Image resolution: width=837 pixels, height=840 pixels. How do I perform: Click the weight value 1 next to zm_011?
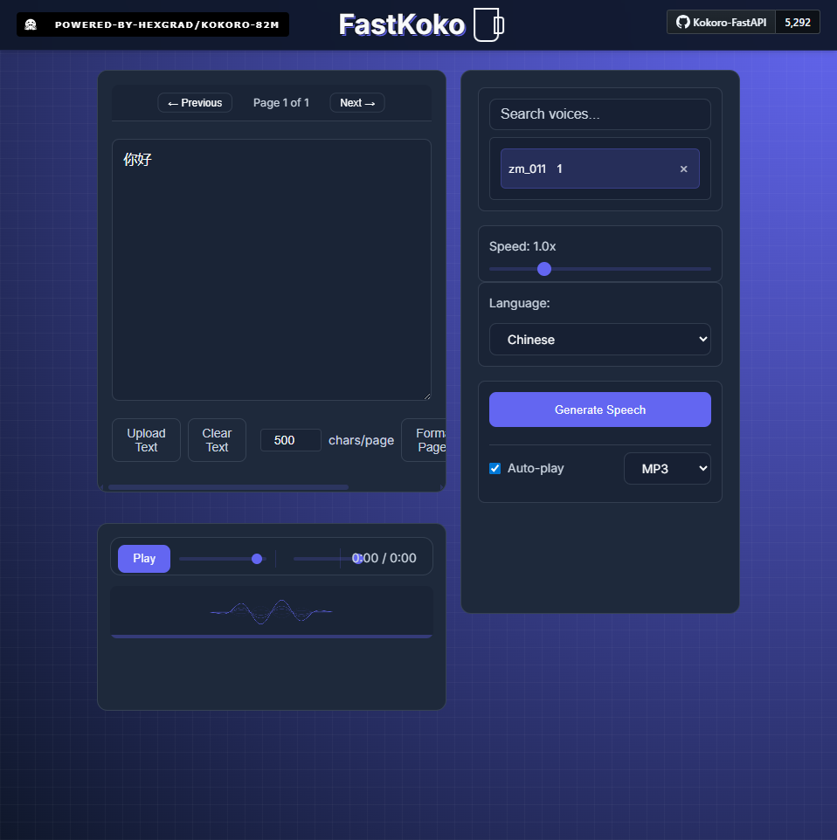(x=560, y=169)
